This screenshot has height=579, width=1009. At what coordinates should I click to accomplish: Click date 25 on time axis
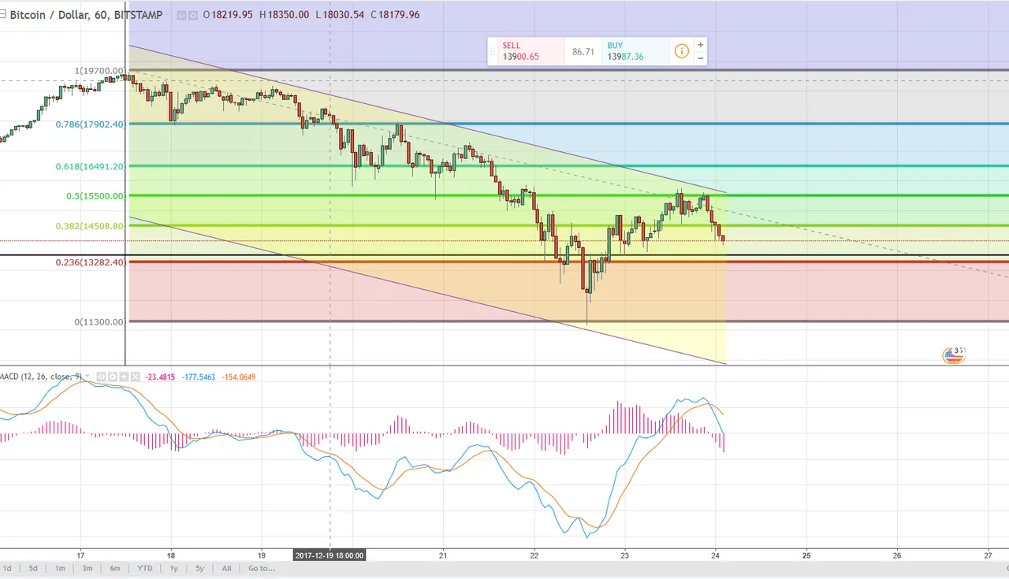tap(806, 554)
